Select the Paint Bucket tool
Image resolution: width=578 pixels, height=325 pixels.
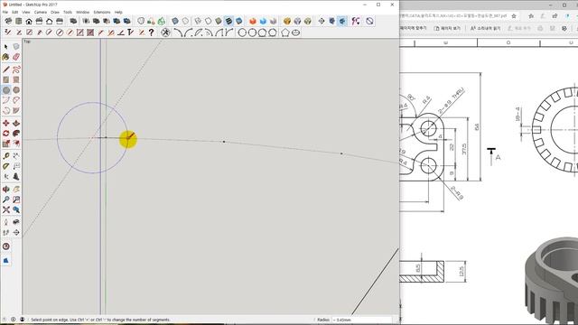pyautogui.click(x=6, y=57)
